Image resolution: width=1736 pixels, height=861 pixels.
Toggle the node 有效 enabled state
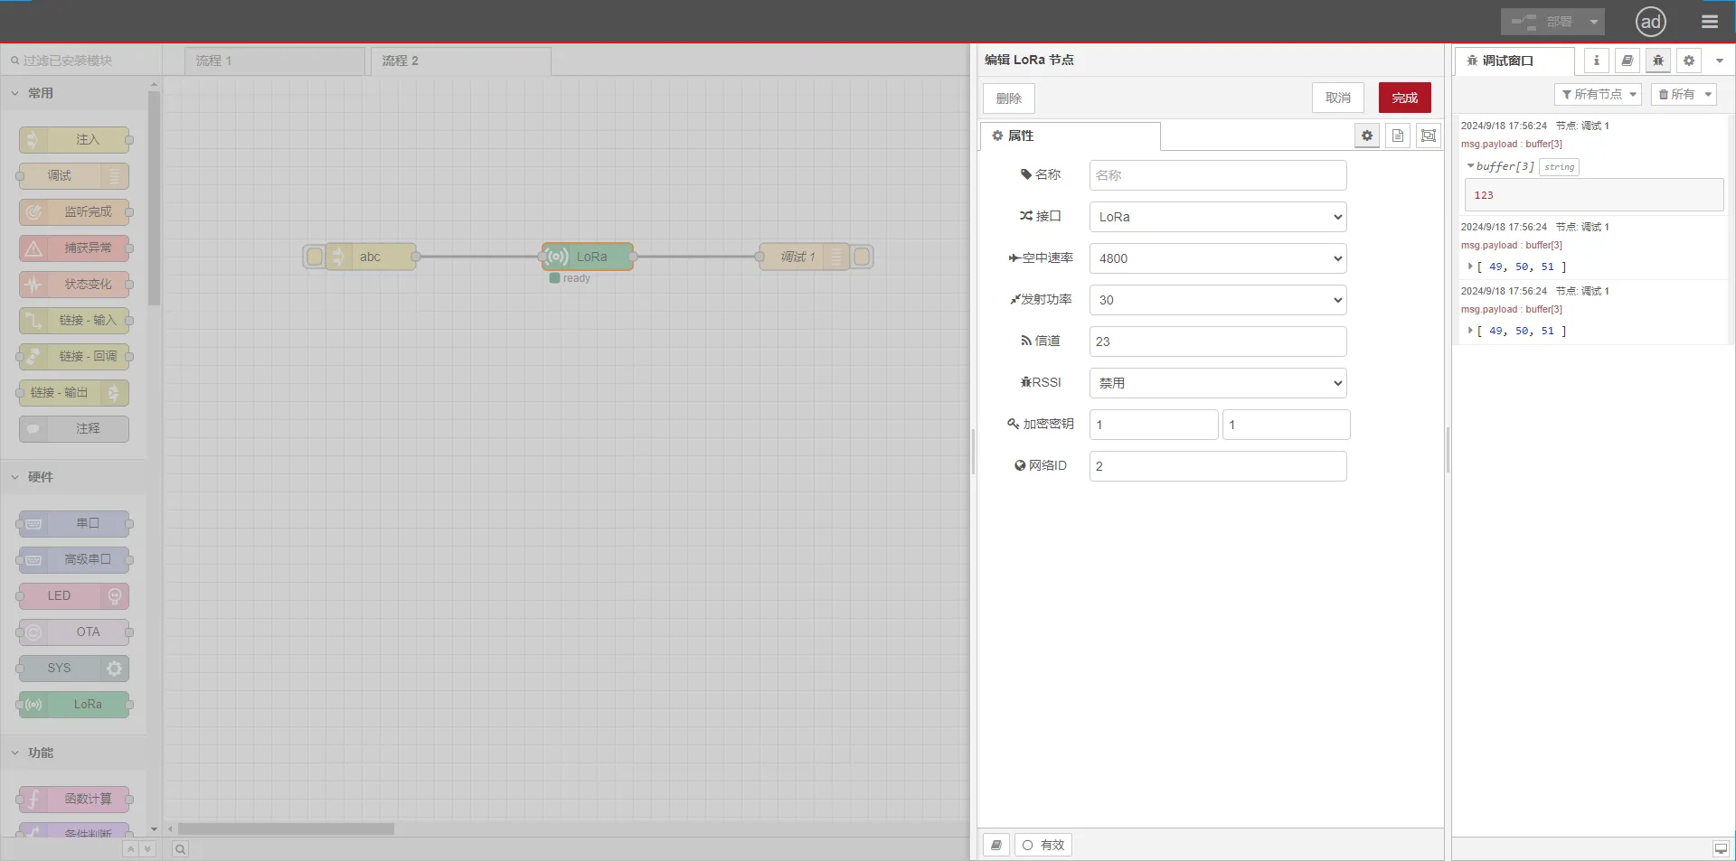[1043, 845]
